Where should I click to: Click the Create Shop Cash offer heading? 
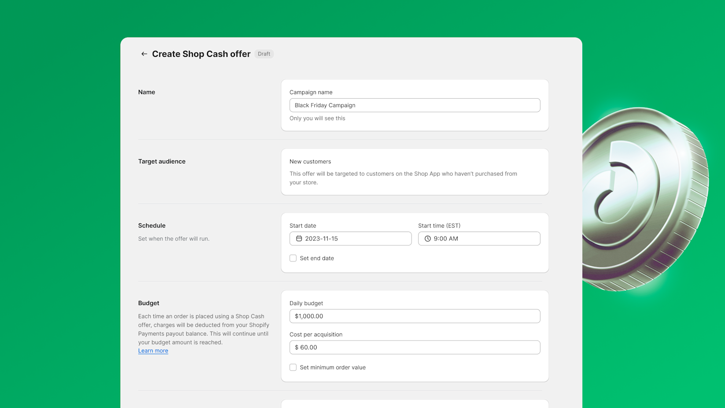[x=201, y=54]
